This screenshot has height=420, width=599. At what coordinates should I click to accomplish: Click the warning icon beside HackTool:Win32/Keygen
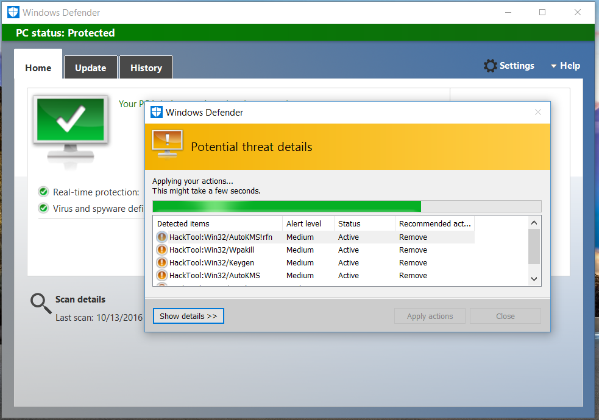[x=162, y=263]
